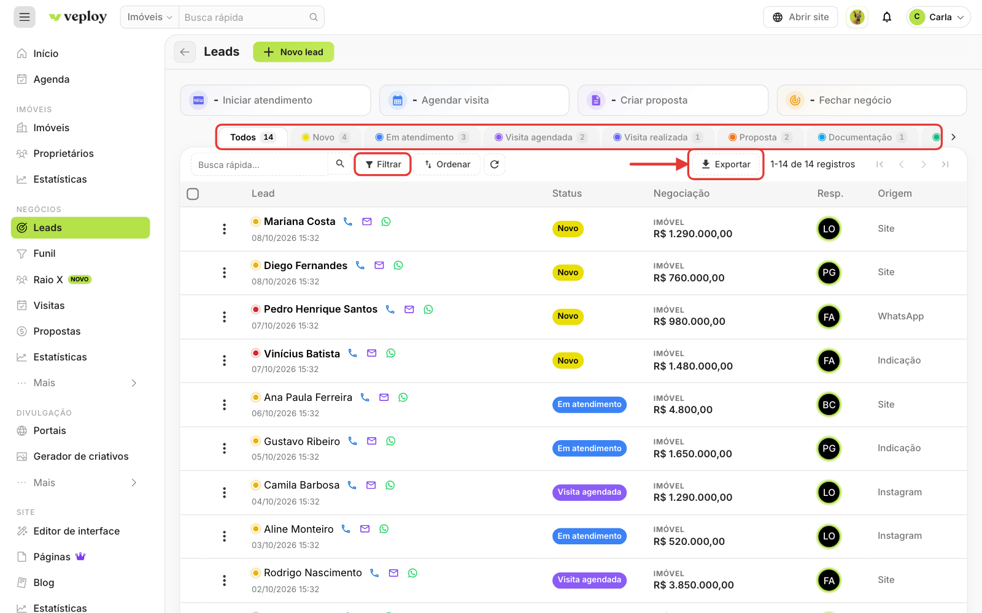This screenshot has width=982, height=613.
Task: Open WhatsApp for Diego Fernandes
Action: [398, 265]
